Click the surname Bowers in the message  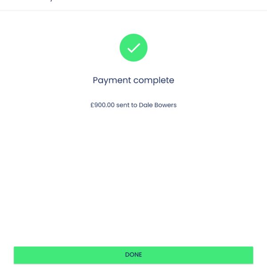[x=166, y=105]
